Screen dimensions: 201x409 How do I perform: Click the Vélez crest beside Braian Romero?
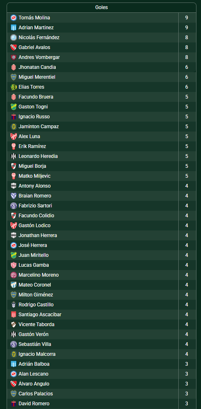click(13, 196)
